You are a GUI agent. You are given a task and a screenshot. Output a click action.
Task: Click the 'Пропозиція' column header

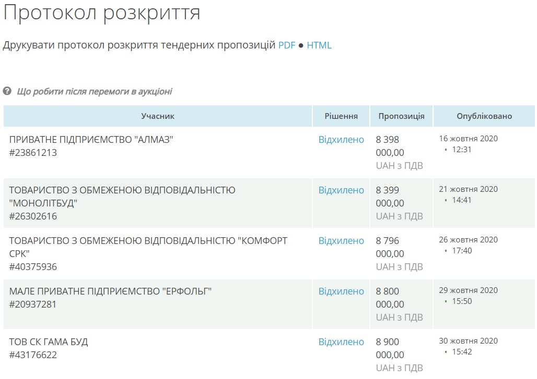[401, 116]
